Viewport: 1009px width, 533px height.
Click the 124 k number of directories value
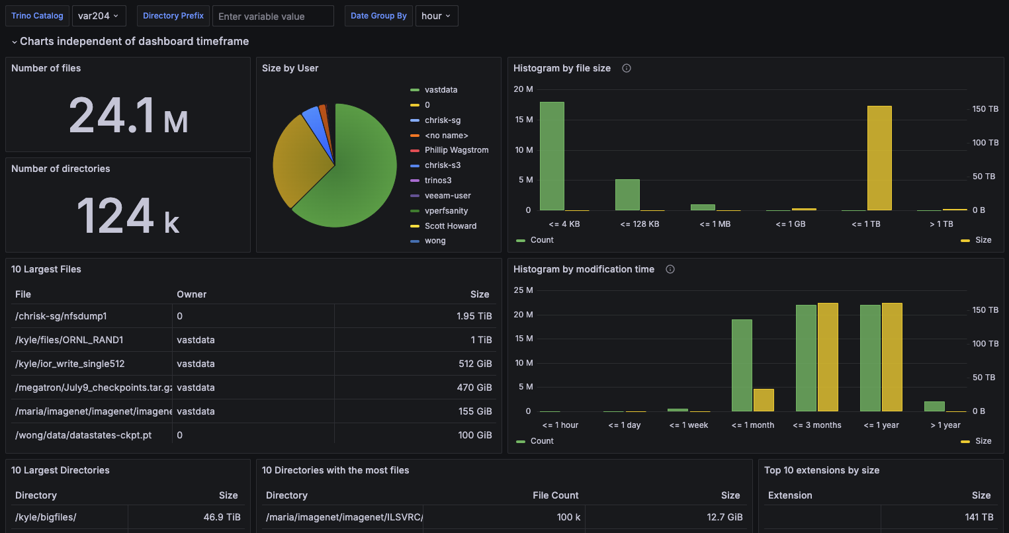click(128, 216)
